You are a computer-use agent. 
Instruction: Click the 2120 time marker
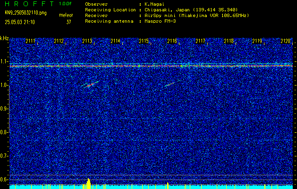click(x=286, y=41)
